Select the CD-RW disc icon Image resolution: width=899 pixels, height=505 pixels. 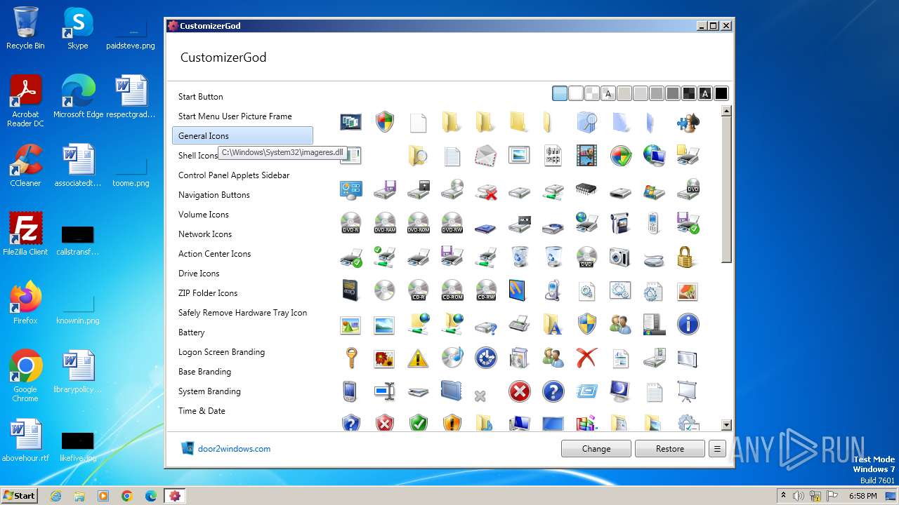pos(485,290)
